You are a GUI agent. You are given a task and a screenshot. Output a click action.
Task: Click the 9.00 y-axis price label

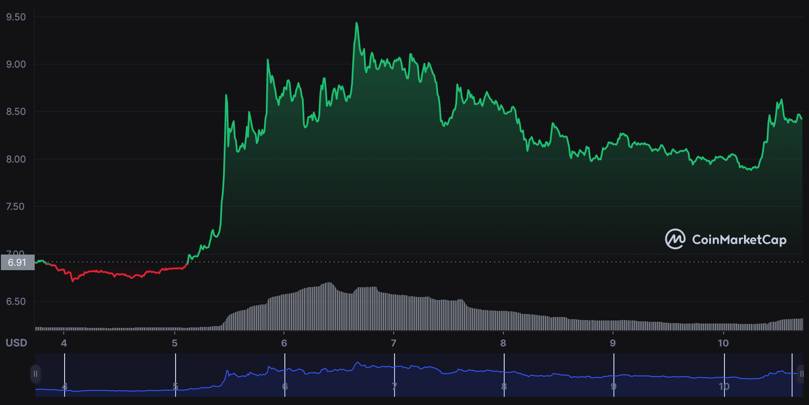(x=16, y=64)
